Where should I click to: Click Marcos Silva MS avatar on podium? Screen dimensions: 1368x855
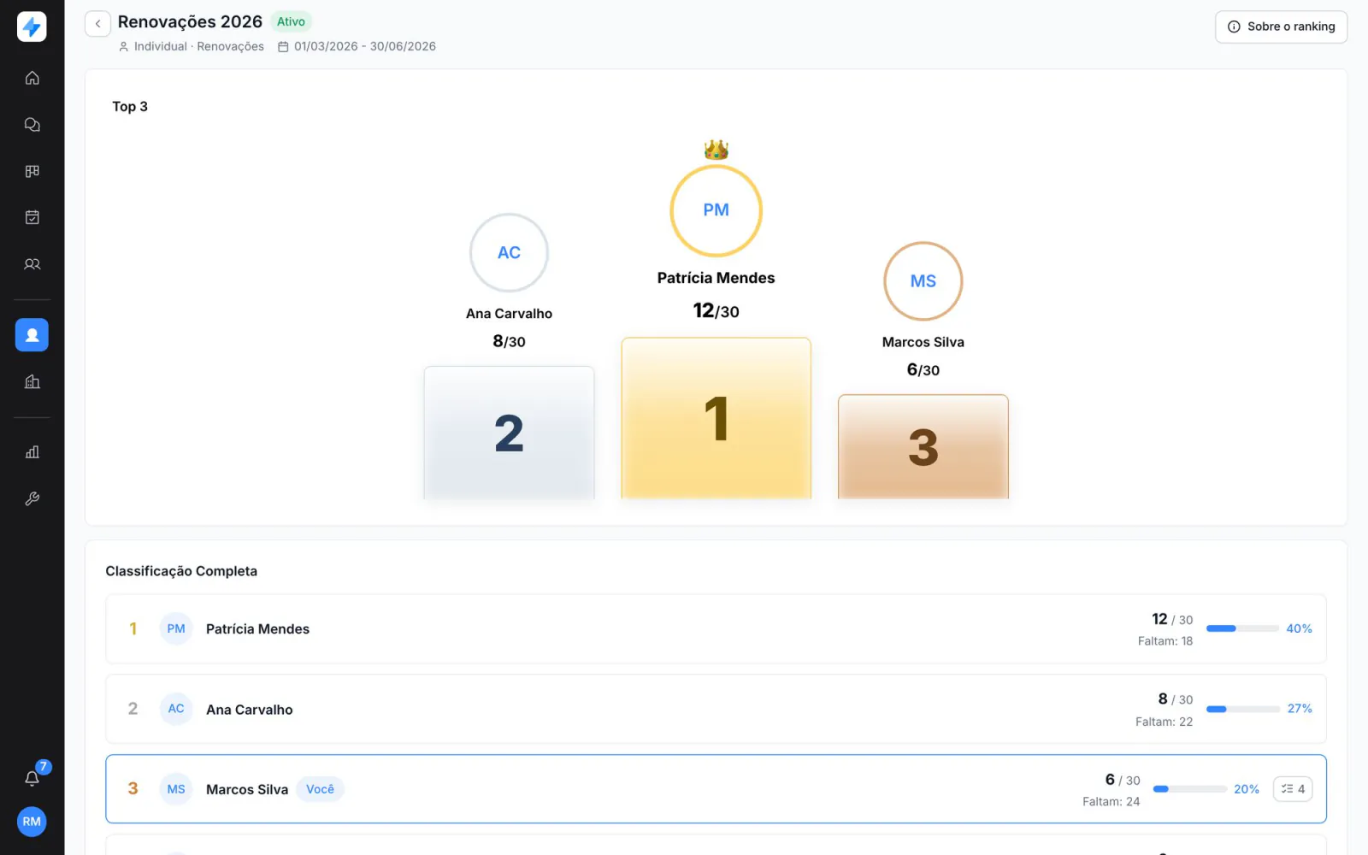[x=923, y=281]
